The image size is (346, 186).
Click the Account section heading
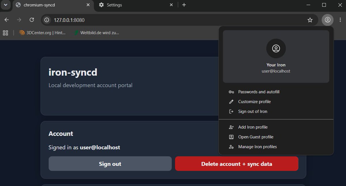(x=61, y=134)
